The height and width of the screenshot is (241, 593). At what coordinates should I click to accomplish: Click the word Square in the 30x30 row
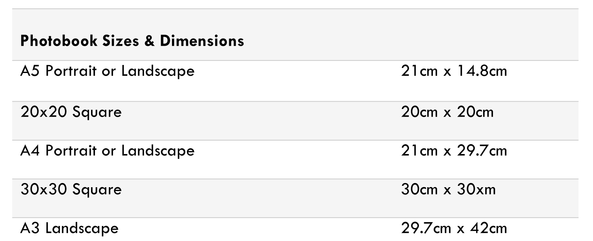click(97, 191)
